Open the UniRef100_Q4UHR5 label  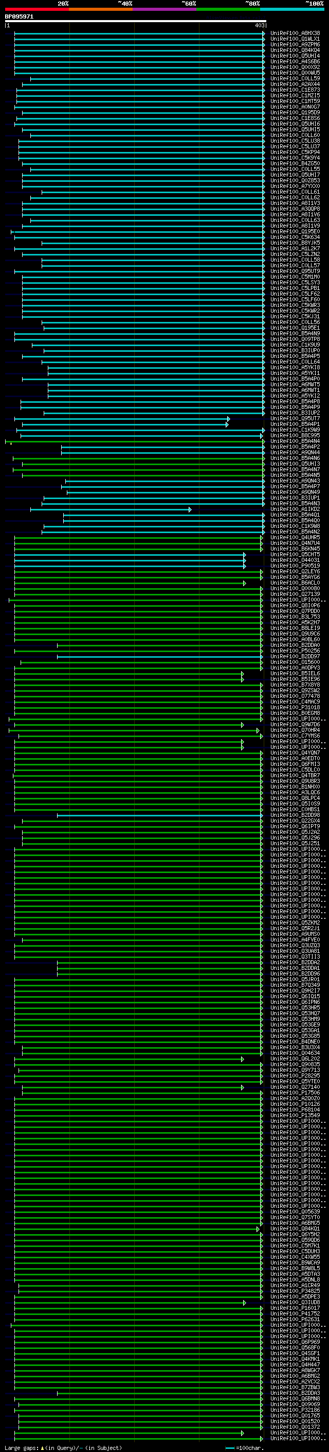295,538
